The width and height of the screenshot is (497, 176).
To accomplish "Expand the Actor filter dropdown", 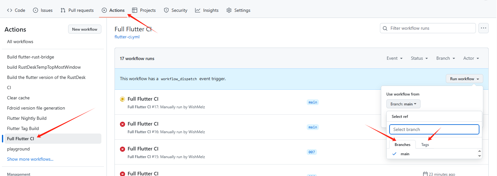I will click(471, 58).
